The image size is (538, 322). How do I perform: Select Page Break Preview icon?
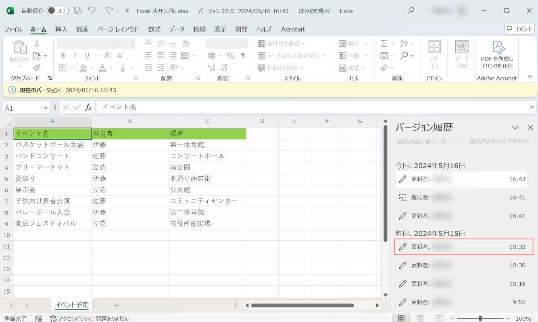(439, 318)
